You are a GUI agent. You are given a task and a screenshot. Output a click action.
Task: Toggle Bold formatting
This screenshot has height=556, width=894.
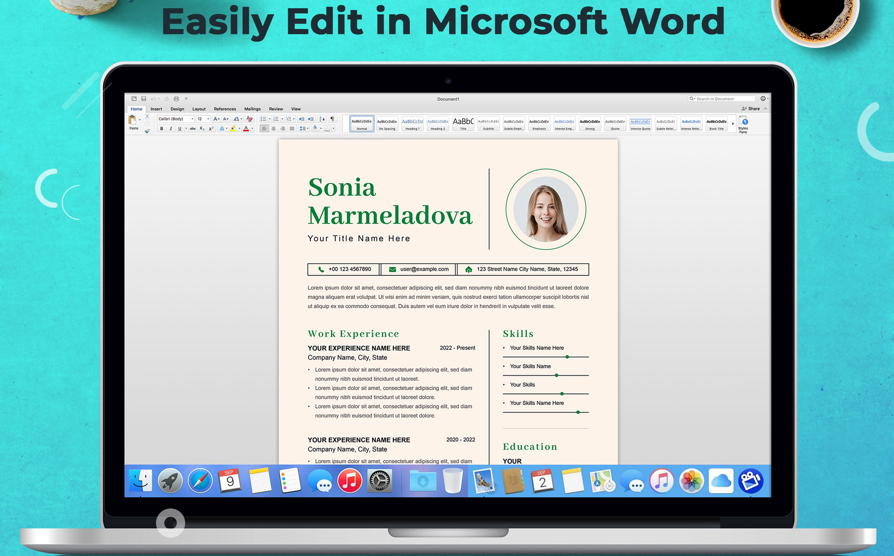(162, 129)
